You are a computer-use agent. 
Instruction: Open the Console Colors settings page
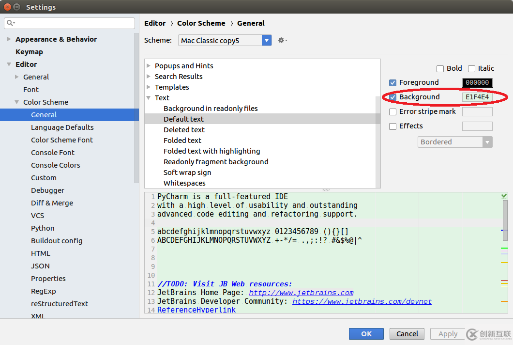(56, 165)
